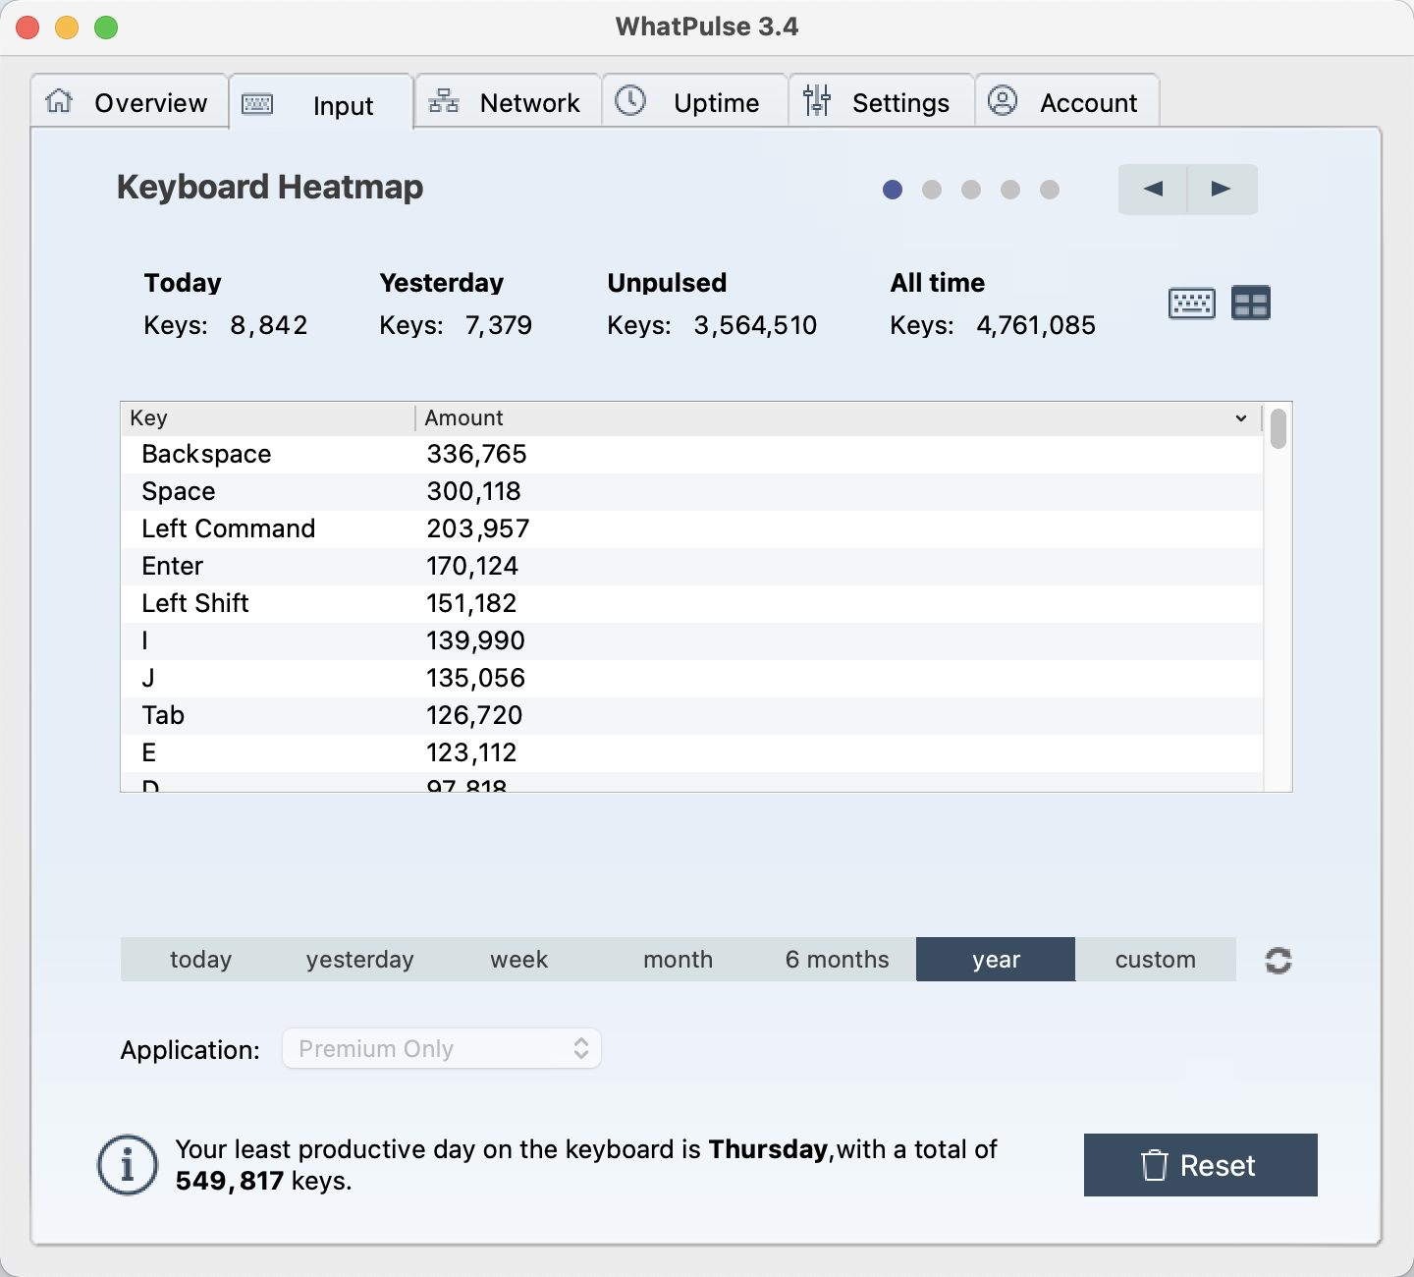Select the last page indicator dot
Image resolution: width=1414 pixels, height=1277 pixels.
coord(1050,190)
